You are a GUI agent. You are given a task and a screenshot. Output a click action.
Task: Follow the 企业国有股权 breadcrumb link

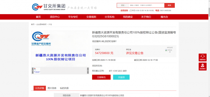[42, 24]
